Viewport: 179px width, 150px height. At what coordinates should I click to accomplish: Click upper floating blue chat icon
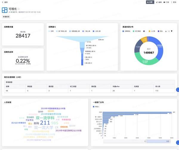coord(178,90)
